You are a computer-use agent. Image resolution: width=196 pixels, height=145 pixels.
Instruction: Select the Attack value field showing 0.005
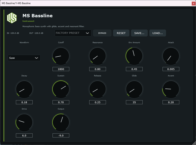[x=171, y=69]
